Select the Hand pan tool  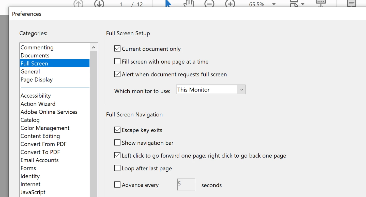pos(189,4)
